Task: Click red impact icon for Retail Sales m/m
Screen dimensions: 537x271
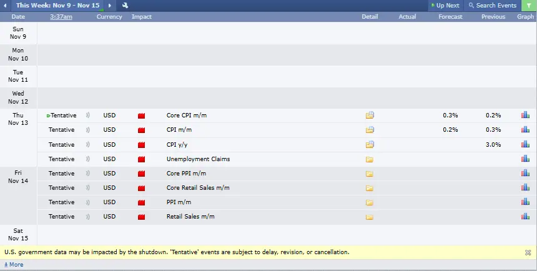Action: click(x=142, y=217)
